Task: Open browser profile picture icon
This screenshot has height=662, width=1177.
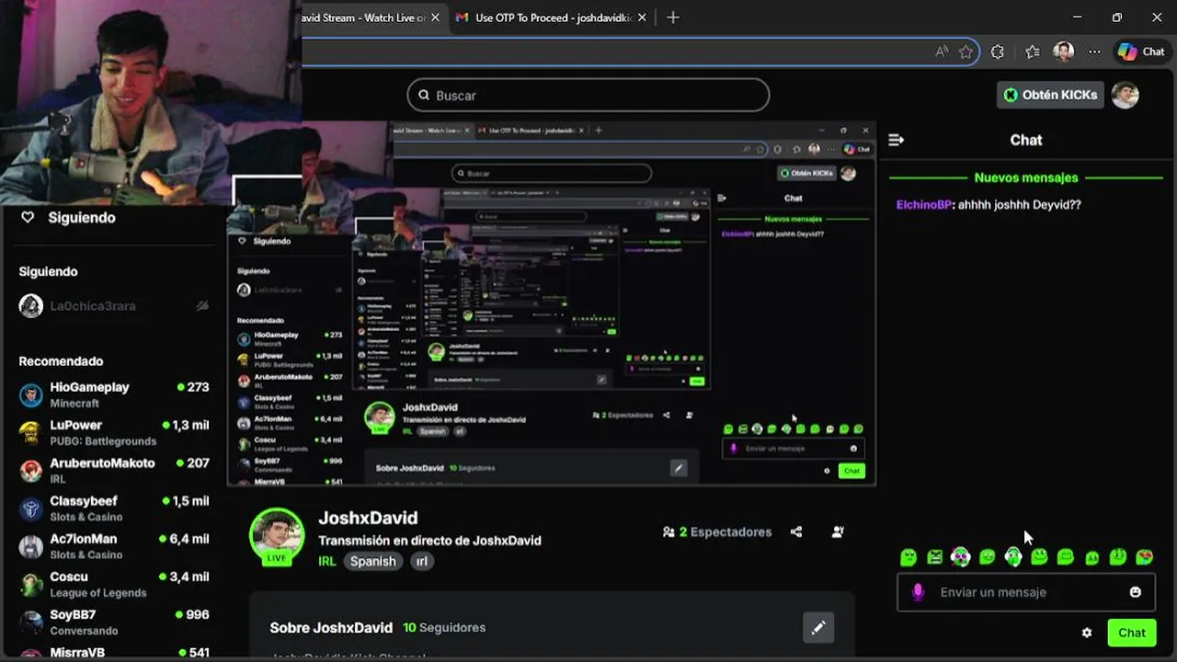Action: 1064,52
